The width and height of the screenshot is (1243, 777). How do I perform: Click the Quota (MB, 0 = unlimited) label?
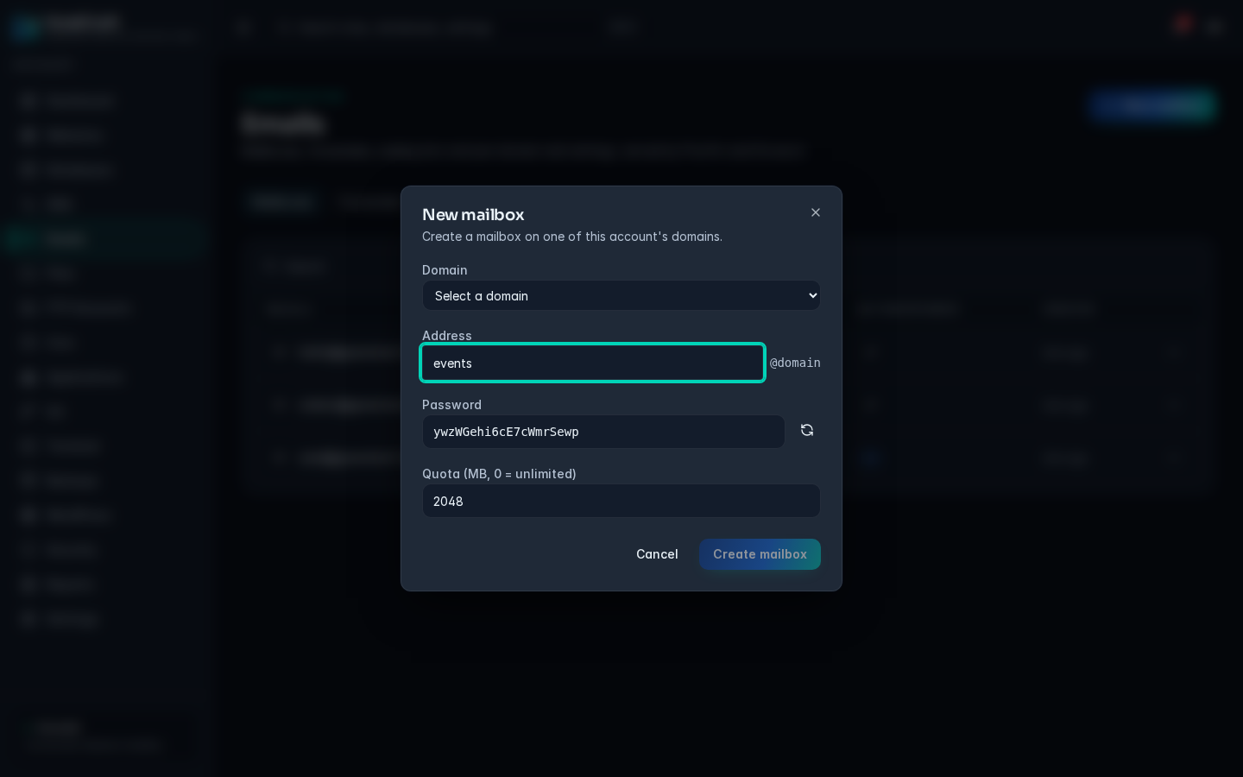pos(499,474)
